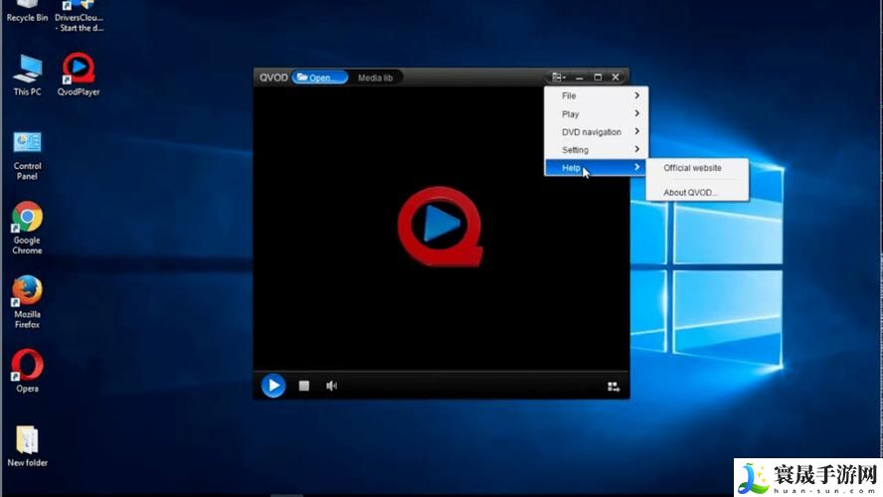Open the Setting submenu
The height and width of the screenshot is (497, 883).
point(596,150)
